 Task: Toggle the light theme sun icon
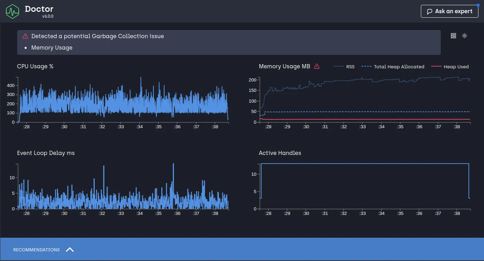(x=465, y=36)
